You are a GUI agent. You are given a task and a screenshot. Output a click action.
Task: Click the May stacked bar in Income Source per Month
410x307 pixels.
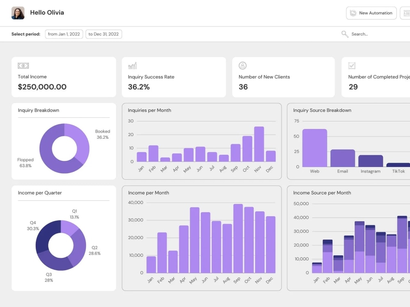(360, 247)
